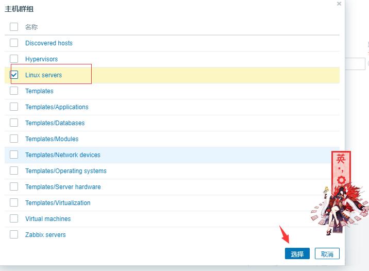The height and width of the screenshot is (271, 369).
Task: Click the Templates/Operating systems link
Action: coord(65,171)
